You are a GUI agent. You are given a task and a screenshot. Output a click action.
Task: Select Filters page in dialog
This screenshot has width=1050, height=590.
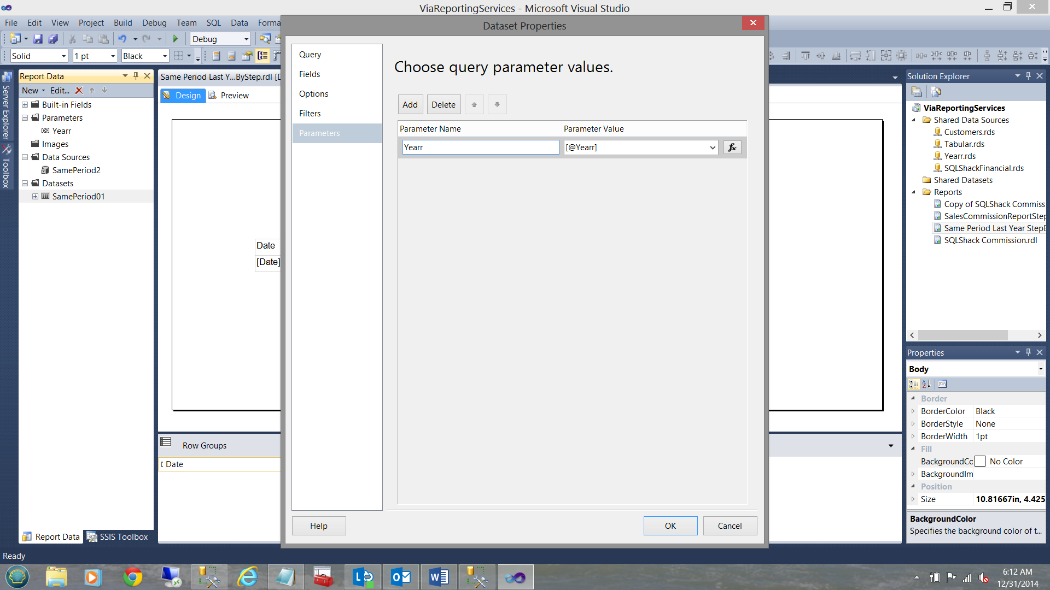click(310, 114)
